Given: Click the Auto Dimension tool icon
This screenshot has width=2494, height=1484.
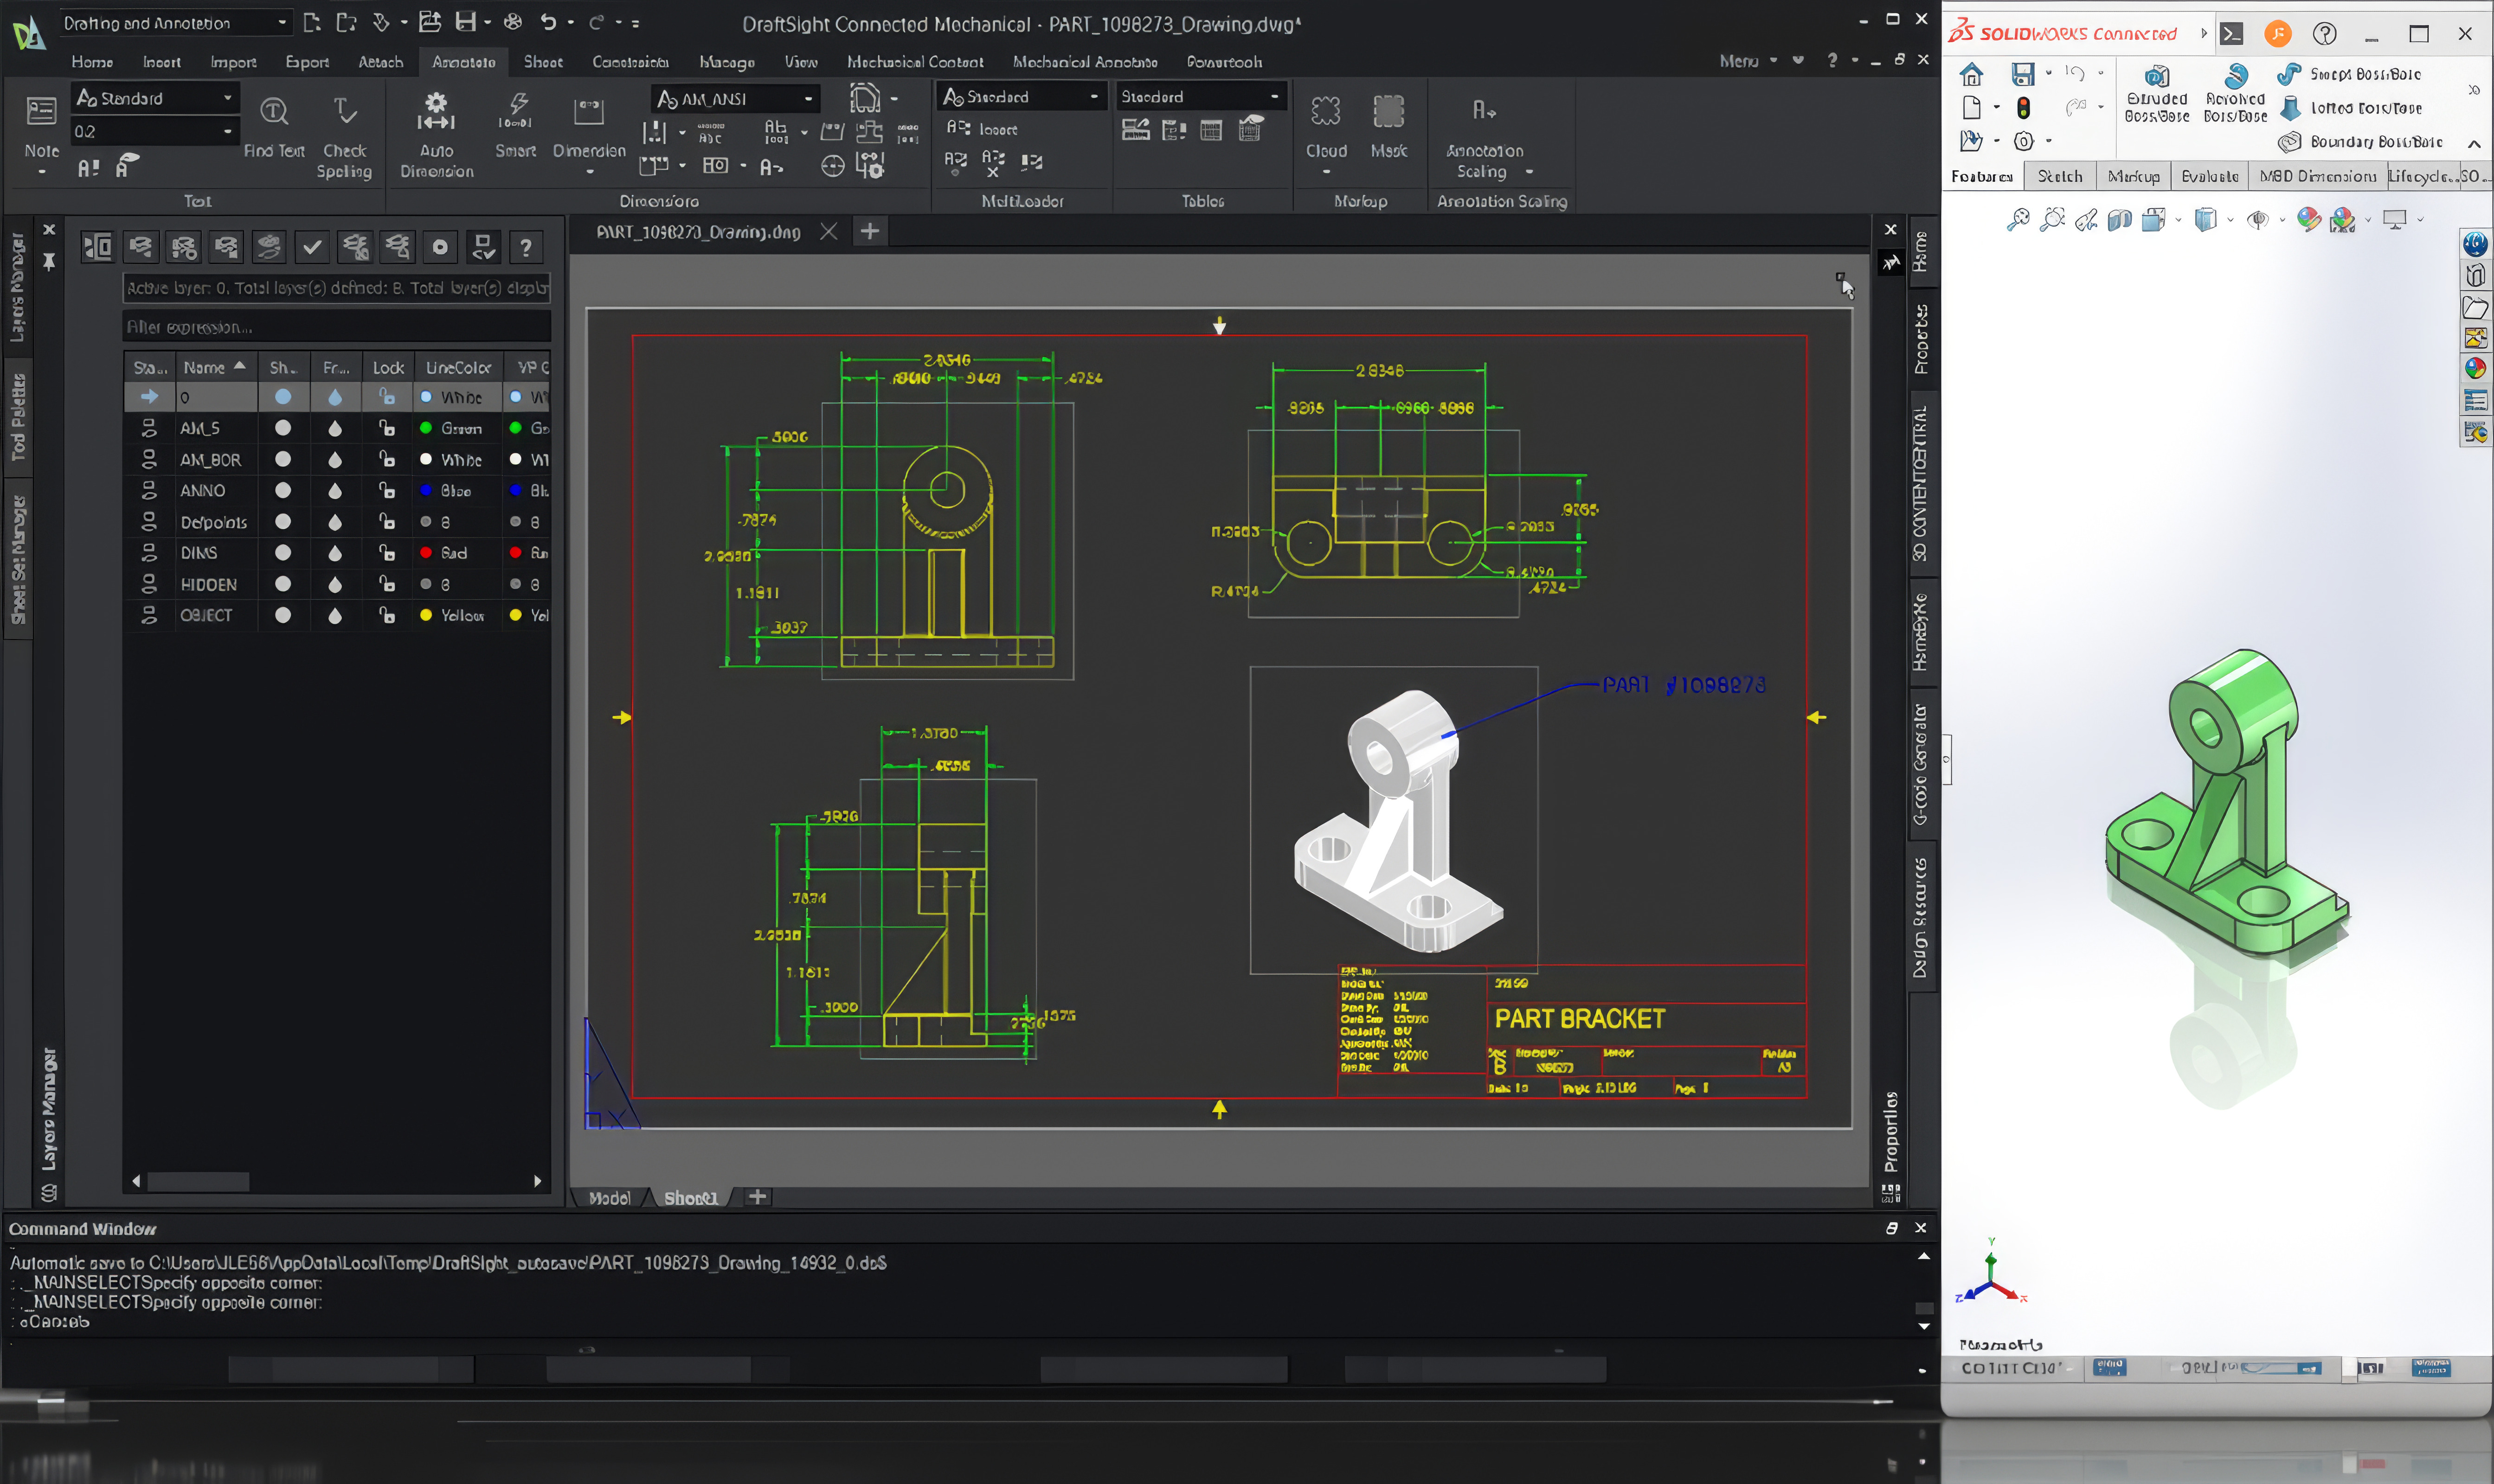Looking at the screenshot, I should click(436, 111).
